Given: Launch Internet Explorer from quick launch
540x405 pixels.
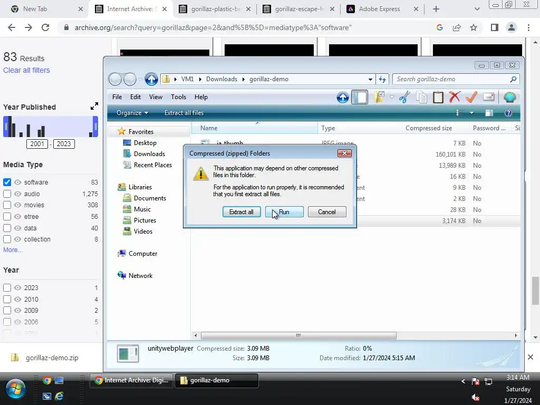Looking at the screenshot, I should (x=59, y=396).
